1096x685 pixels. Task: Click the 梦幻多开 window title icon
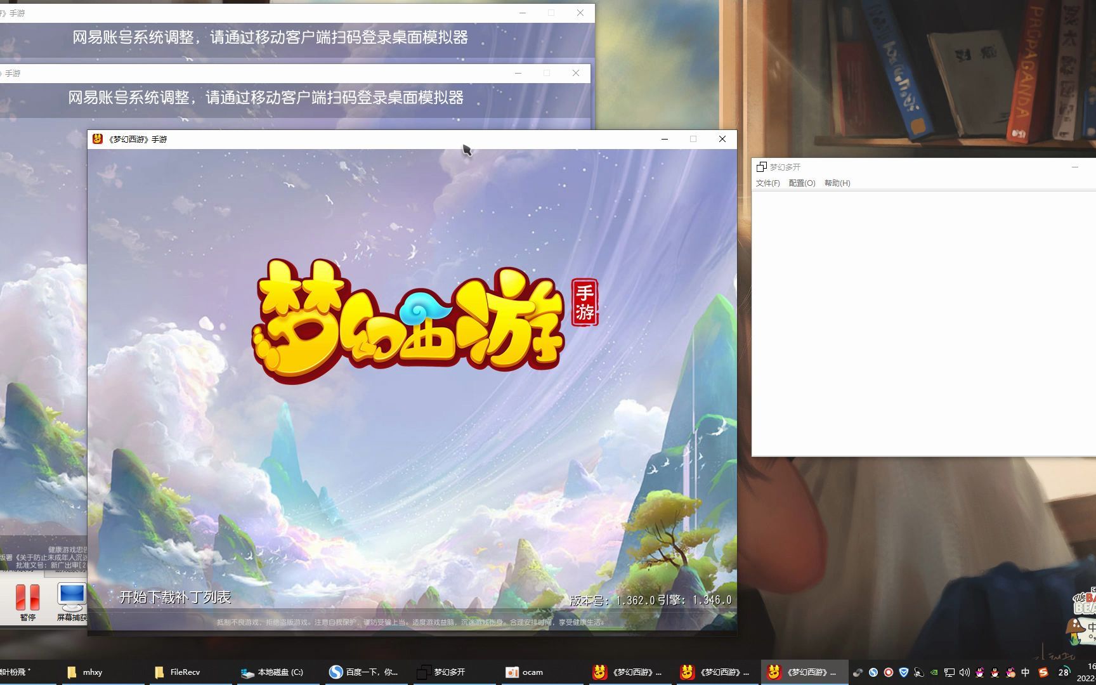point(762,167)
